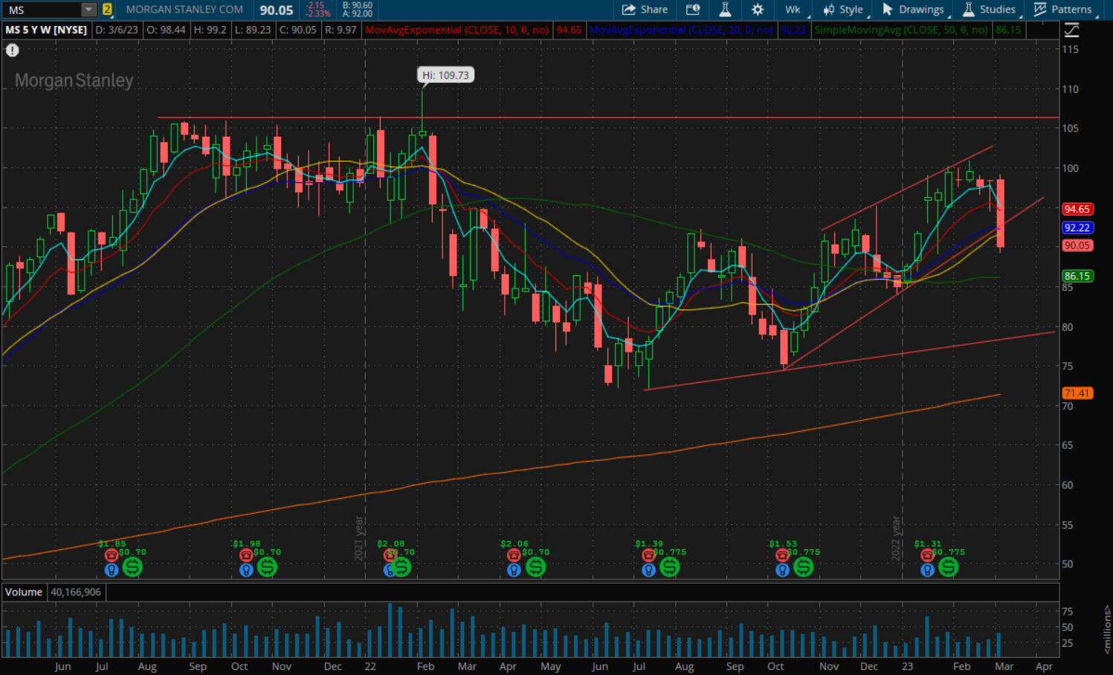Click the B: 90.60 A: 92.00 quote
1113x675 pixels.
(357, 10)
